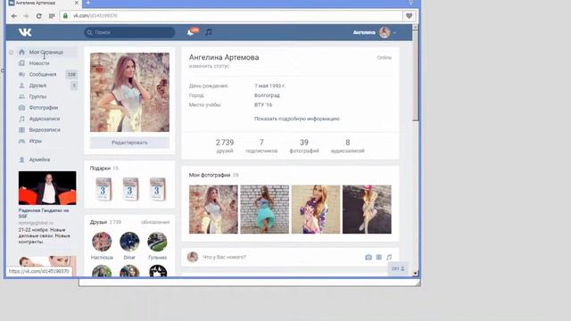Attach video using film icon in post box
571x321 pixels.
coord(378,257)
